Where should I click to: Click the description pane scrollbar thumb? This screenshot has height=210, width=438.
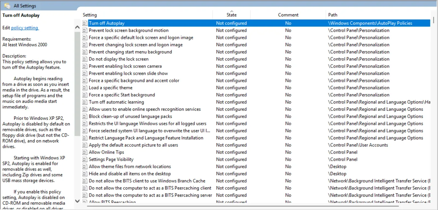(77, 84)
